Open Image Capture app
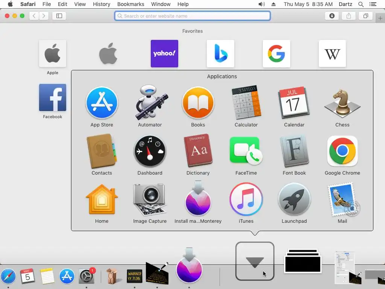 (x=150, y=199)
